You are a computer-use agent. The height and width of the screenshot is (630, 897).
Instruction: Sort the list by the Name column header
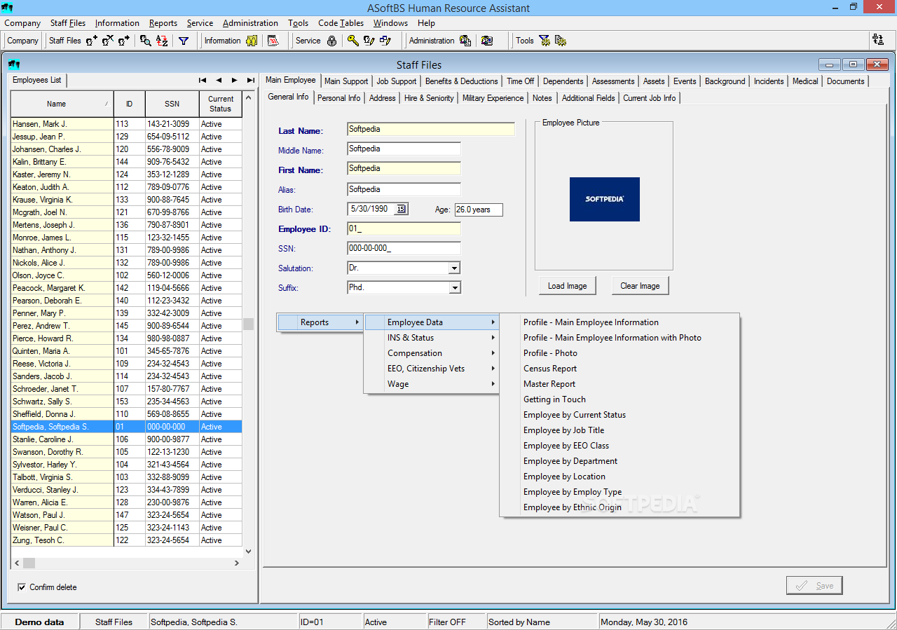coord(62,104)
